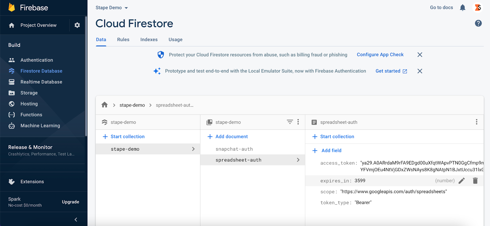
Task: Start collection in the root column
Action: pyautogui.click(x=124, y=137)
